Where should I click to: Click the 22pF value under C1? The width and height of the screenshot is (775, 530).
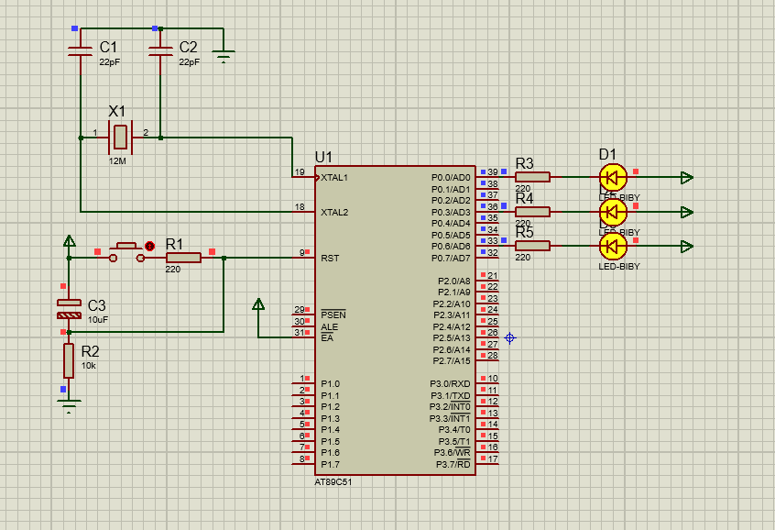tap(110, 61)
